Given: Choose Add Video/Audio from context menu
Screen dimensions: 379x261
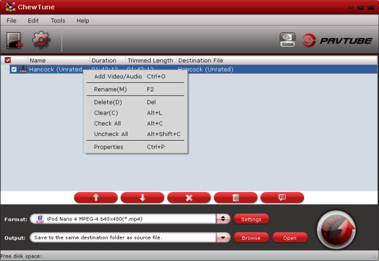Looking at the screenshot, I should (136, 76).
